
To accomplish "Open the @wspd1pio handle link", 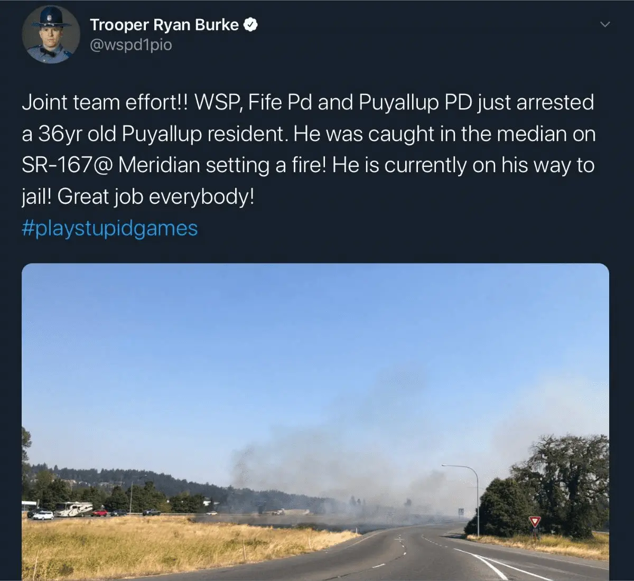I will 131,45.
